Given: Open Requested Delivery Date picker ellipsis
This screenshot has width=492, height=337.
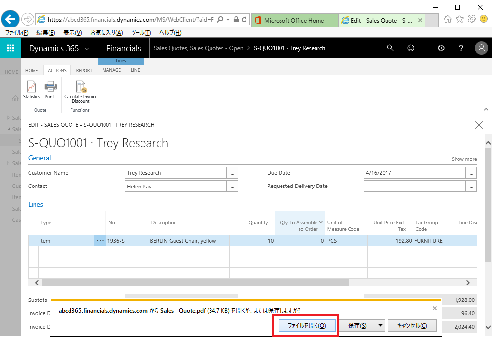Looking at the screenshot, I should coord(471,186).
